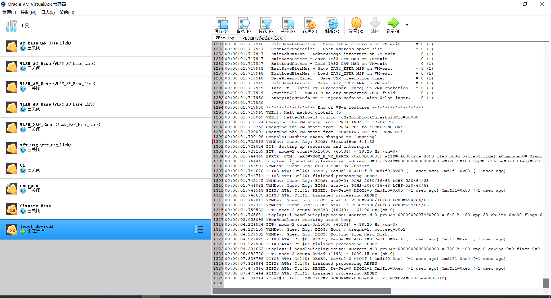The width and height of the screenshot is (551, 298).
Task: Switch to the VBoxHardening.log tab
Action: pos(262,38)
